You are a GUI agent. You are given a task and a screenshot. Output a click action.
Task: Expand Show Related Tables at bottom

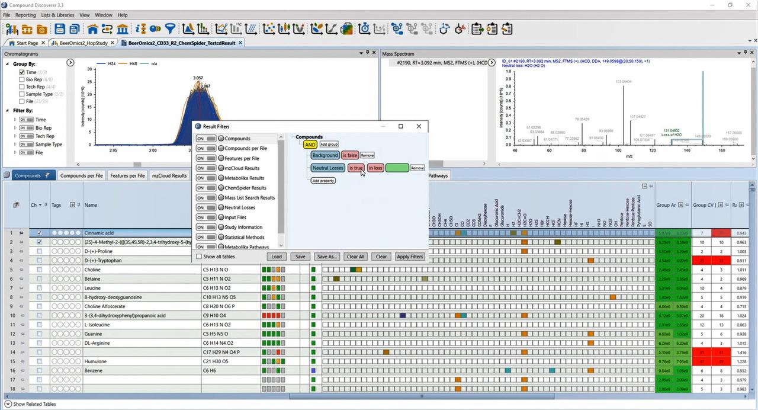coord(8,404)
